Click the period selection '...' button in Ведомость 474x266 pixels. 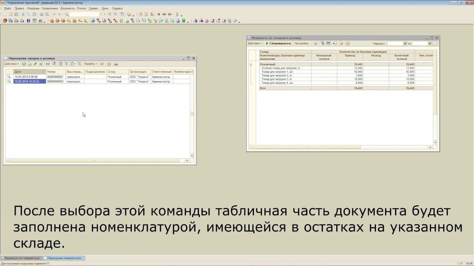[x=435, y=43]
